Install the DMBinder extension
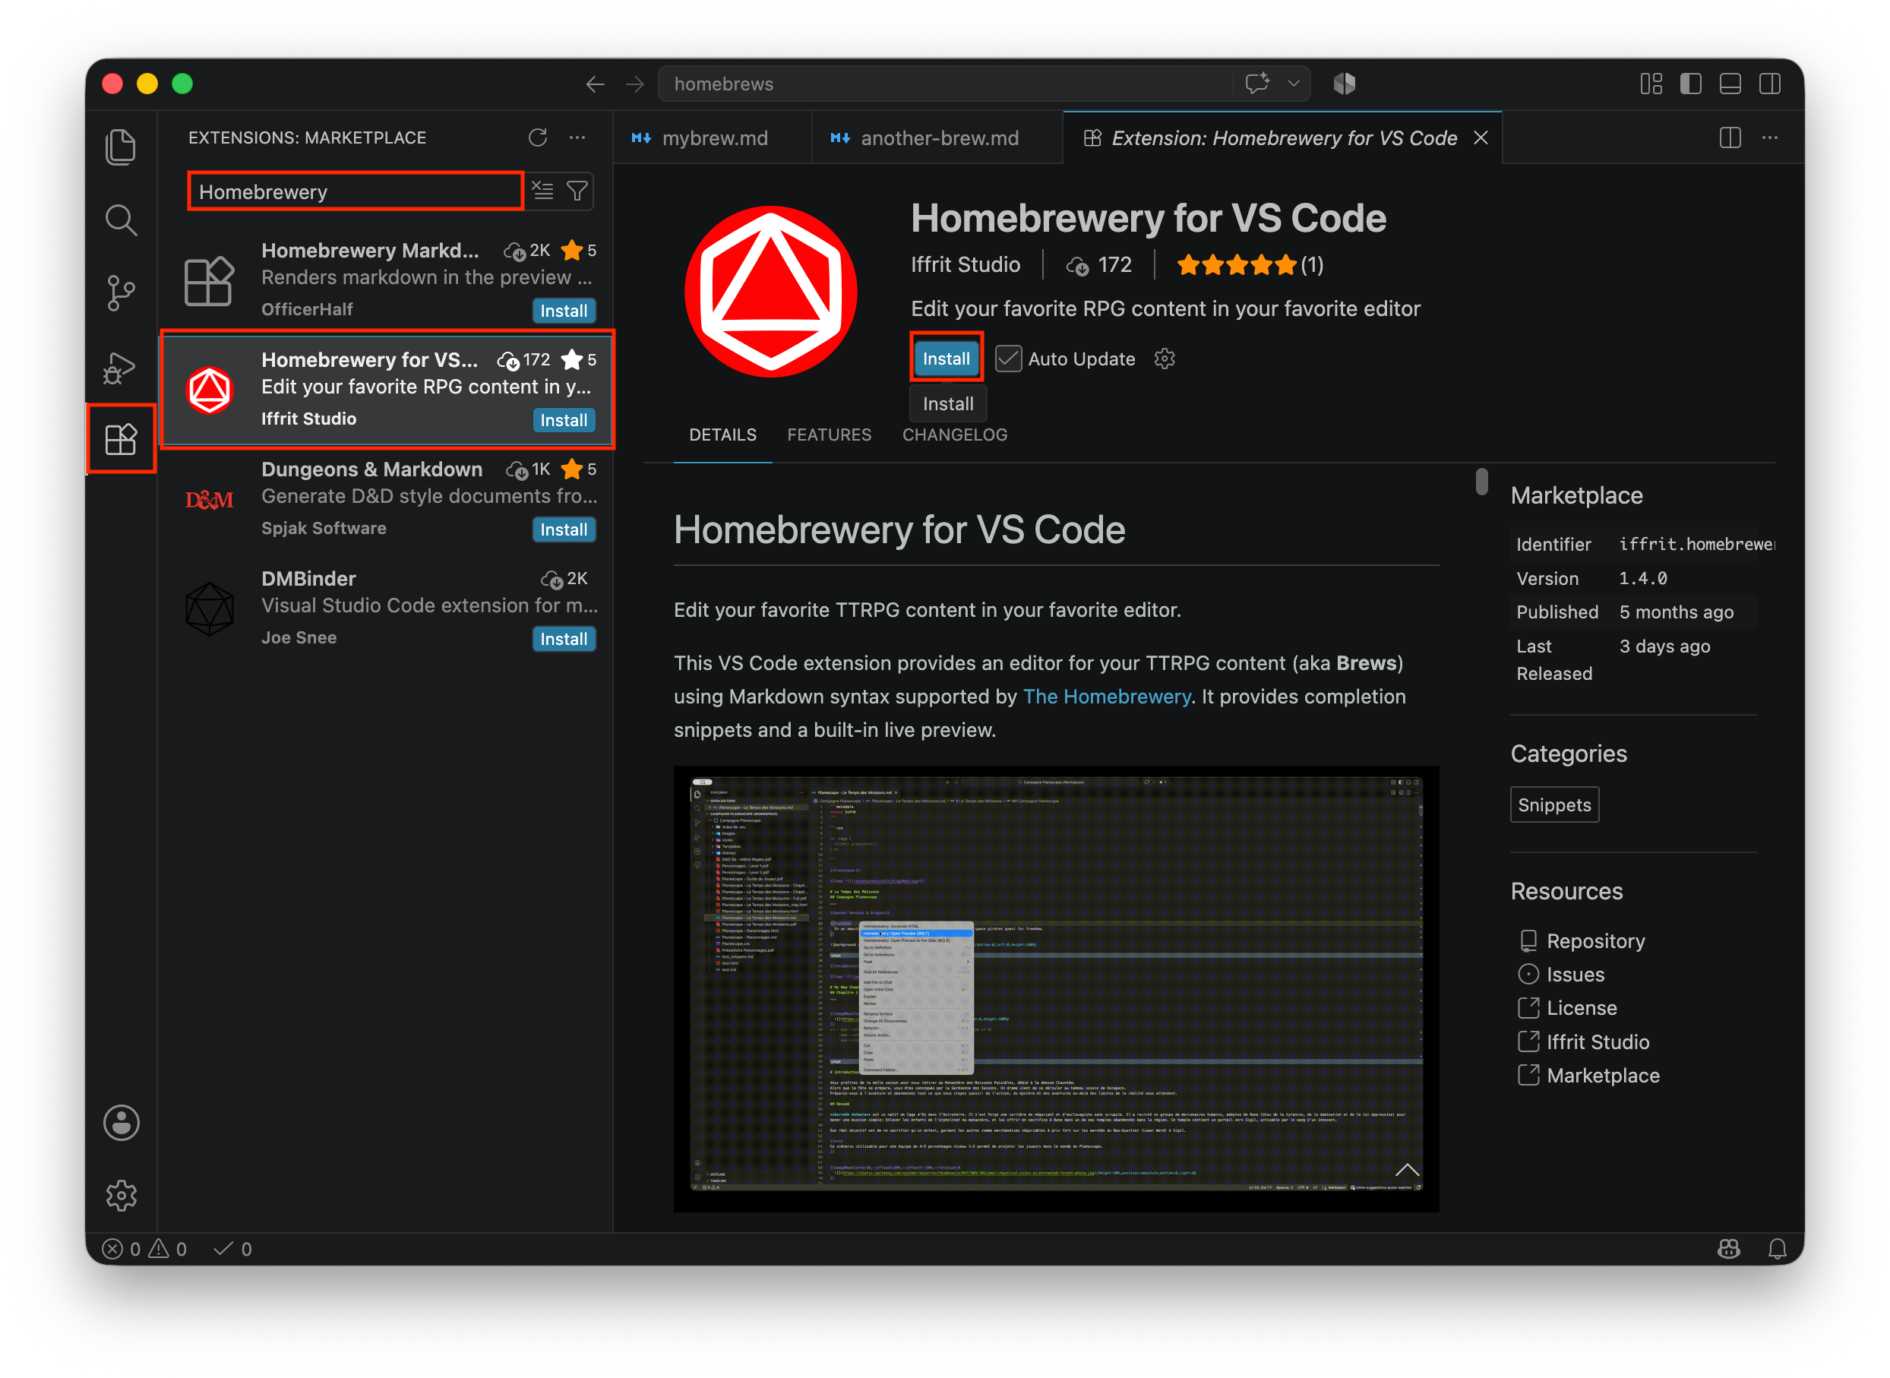 564,638
